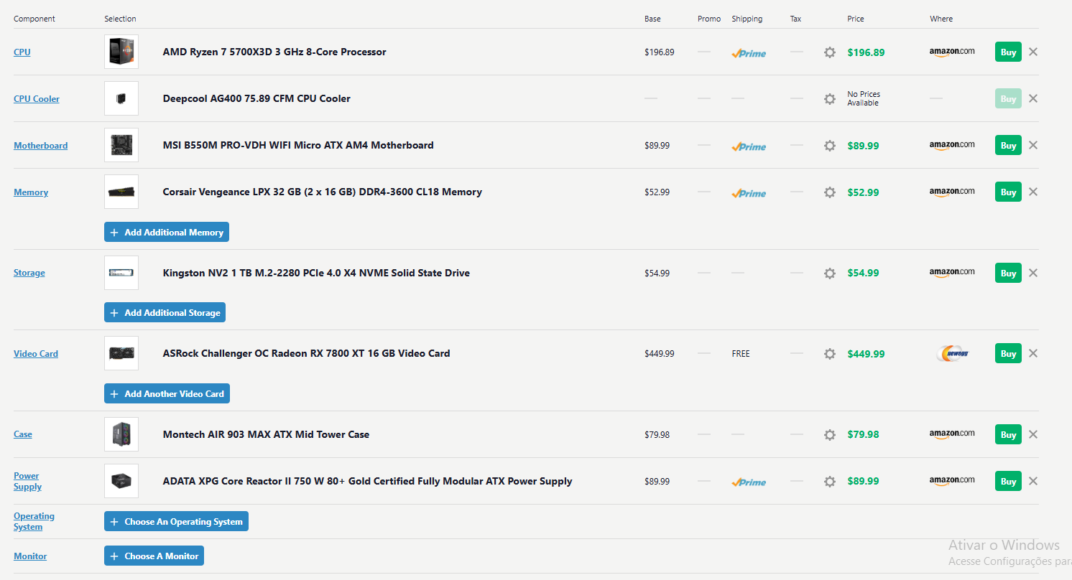Viewport: 1072px width, 580px height.
Task: Buy the ASRock Radeon RX 7800 XT
Action: [1008, 353]
